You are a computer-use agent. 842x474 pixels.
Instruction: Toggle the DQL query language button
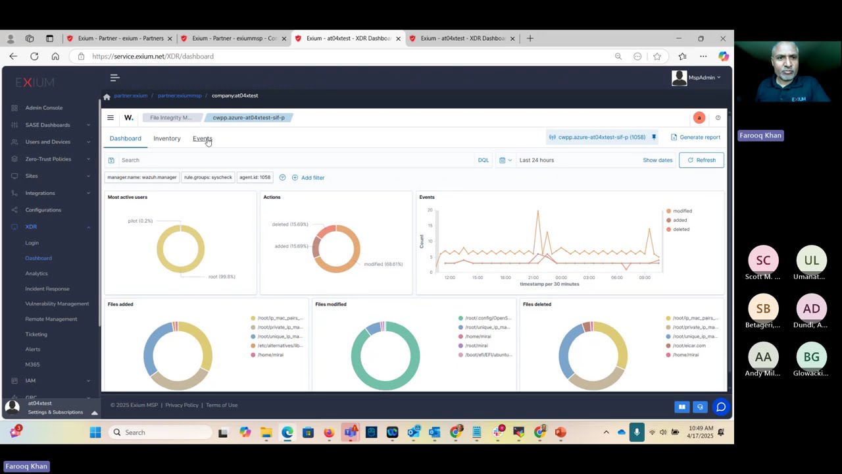pyautogui.click(x=483, y=160)
